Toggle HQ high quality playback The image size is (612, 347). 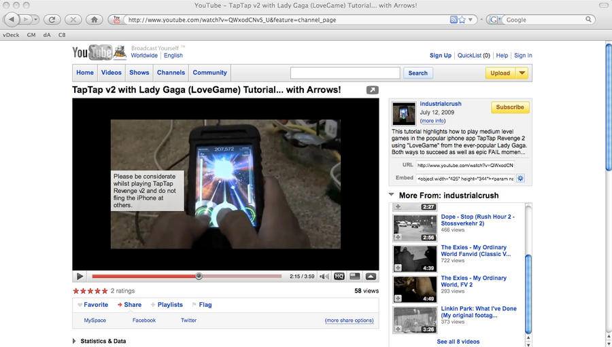(339, 276)
